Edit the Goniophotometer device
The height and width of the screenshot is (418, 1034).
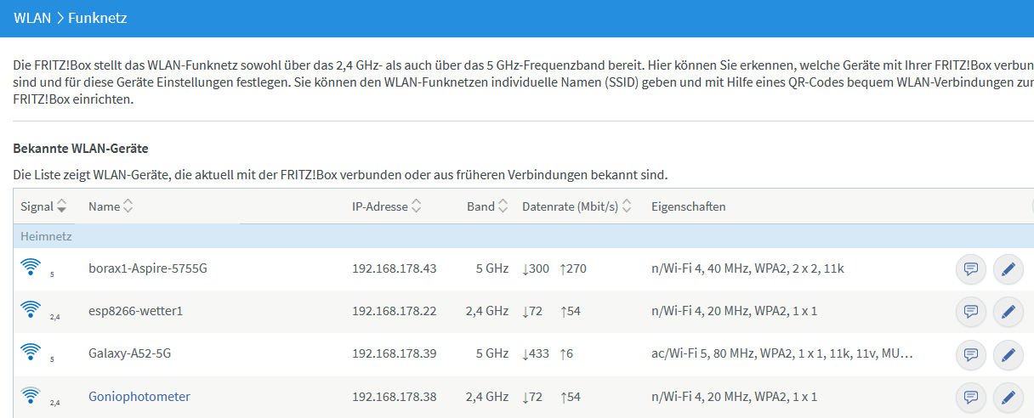tap(1008, 397)
